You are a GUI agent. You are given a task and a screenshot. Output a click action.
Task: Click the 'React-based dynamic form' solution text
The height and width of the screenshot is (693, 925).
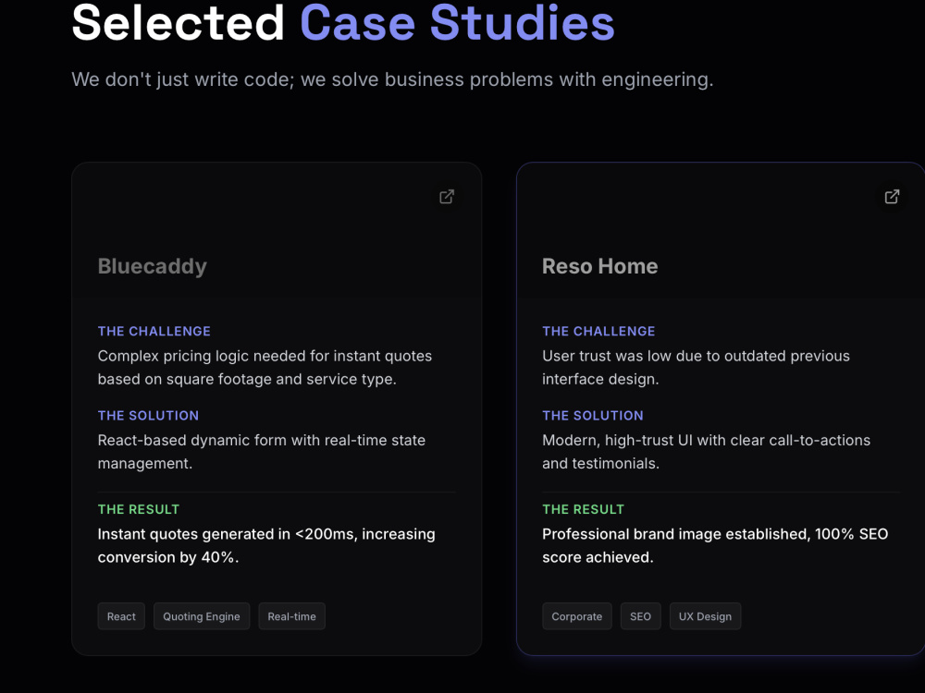coord(262,452)
